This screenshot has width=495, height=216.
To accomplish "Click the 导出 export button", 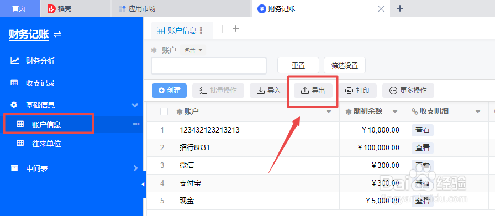I will coord(313,91).
